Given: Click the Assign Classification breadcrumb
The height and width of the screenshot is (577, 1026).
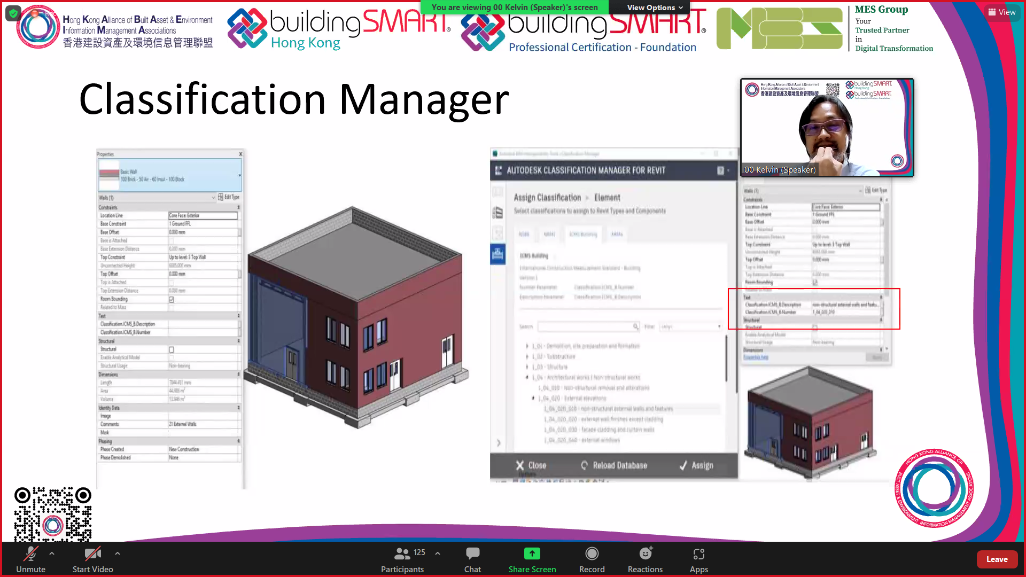Looking at the screenshot, I should [547, 198].
